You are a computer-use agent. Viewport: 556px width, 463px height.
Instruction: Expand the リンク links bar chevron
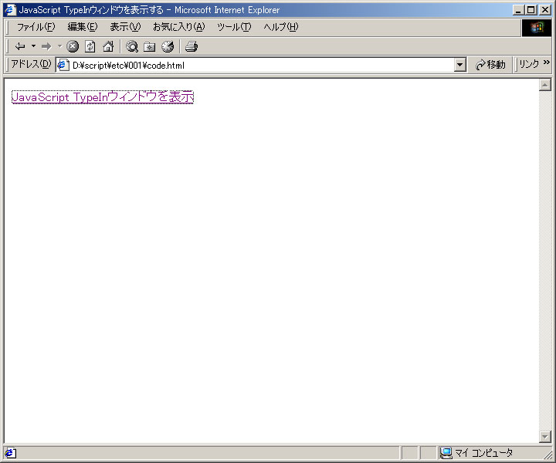[547, 63]
